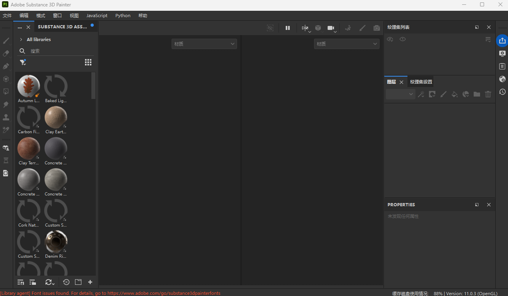This screenshot has width=508, height=296.
Task: Click the 3D cube display mode icon
Action: tap(318, 28)
